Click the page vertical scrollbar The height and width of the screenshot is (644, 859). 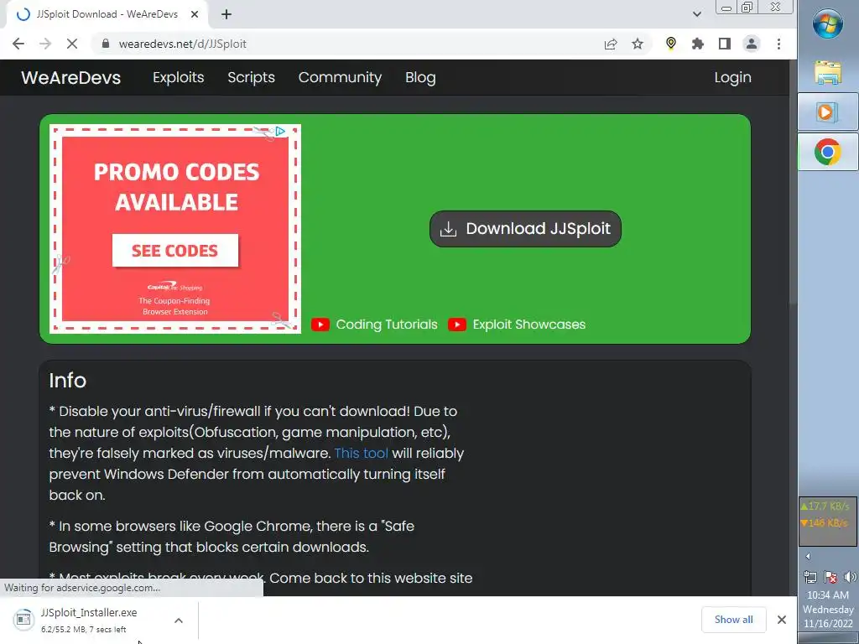coord(793,181)
